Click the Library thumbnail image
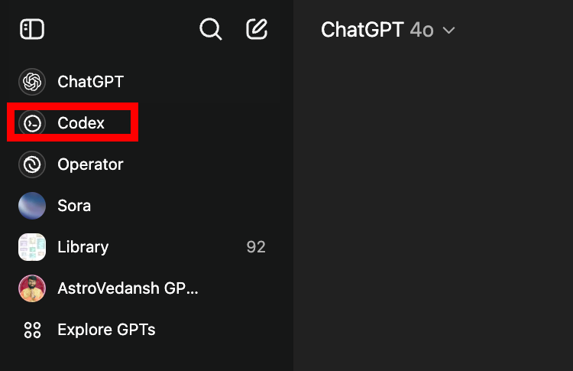The image size is (573, 371). click(32, 247)
